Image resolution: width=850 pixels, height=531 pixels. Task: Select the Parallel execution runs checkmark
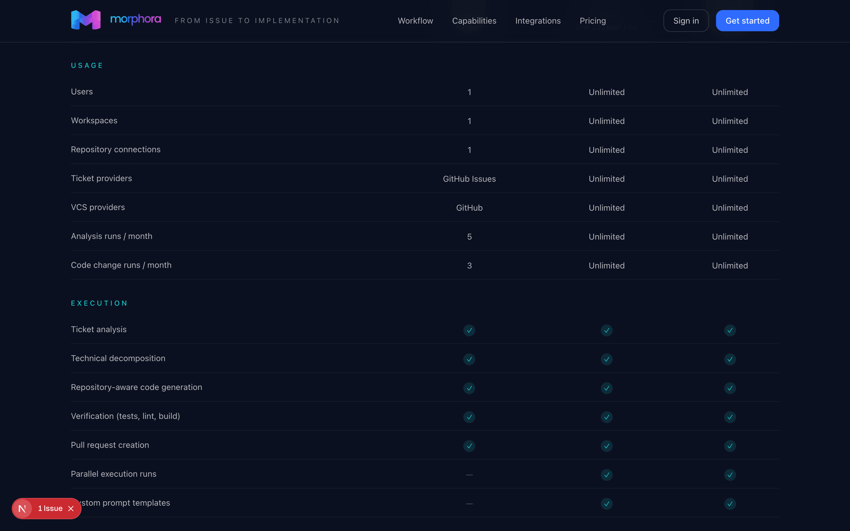(606, 475)
